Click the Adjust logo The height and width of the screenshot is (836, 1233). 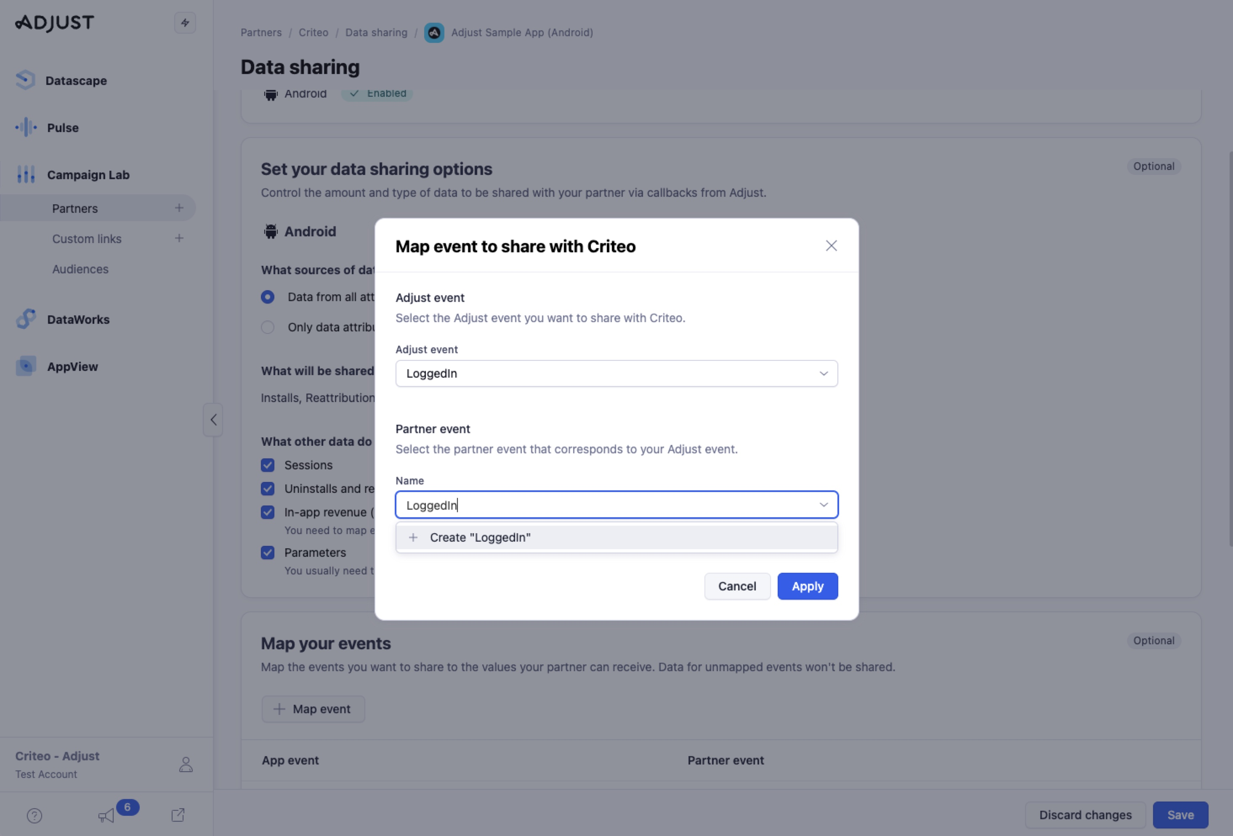point(55,23)
